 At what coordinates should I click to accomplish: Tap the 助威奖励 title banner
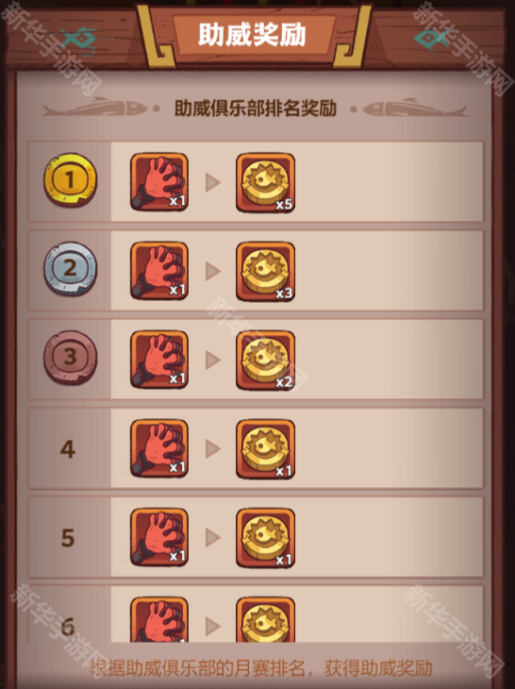click(x=252, y=35)
